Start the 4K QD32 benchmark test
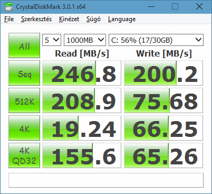This screenshot has width=212, height=194. (24, 155)
